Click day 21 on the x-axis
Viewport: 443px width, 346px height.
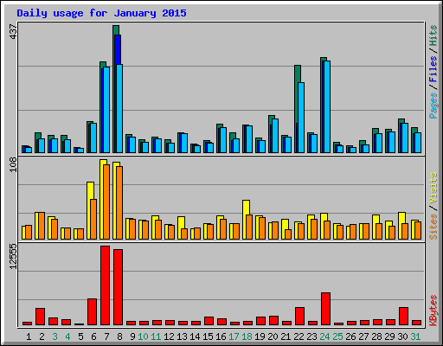[286, 336]
